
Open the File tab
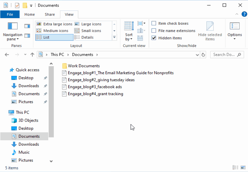(10, 14)
